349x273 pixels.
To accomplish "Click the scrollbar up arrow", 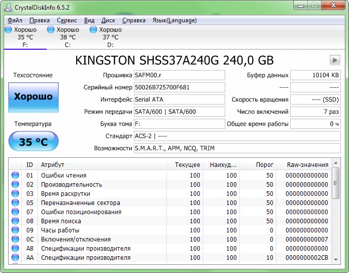I will pos(336,163).
